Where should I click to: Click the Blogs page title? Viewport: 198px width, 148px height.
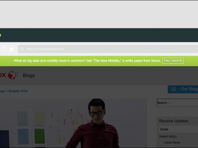(29, 75)
